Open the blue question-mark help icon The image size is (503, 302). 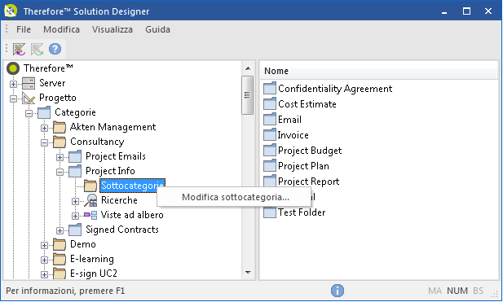[x=55, y=49]
